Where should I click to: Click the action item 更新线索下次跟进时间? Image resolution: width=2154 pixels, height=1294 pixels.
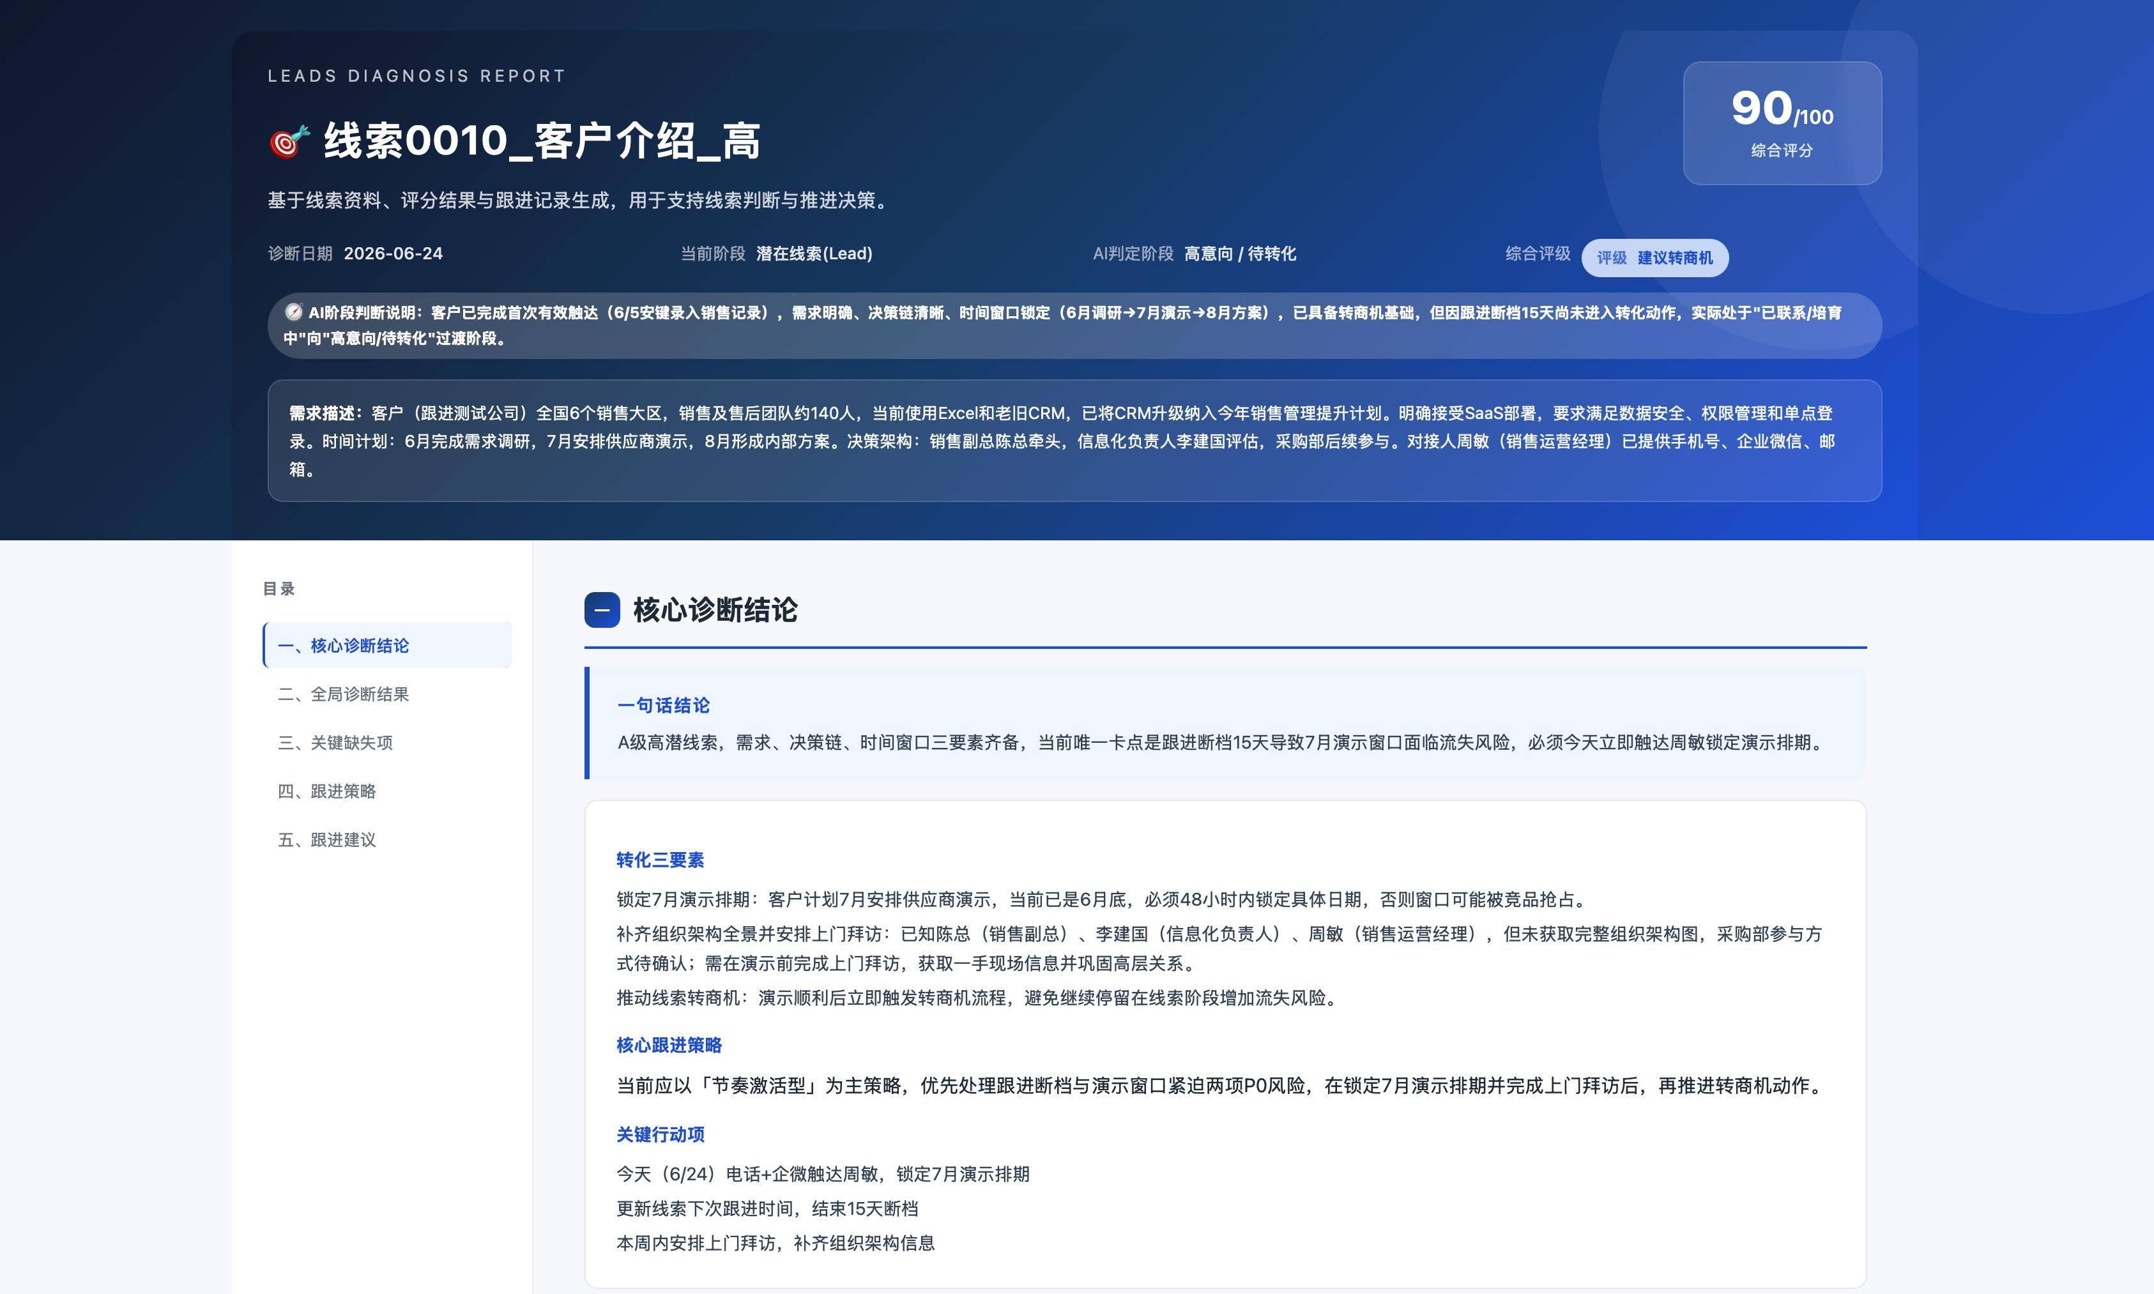(x=767, y=1208)
